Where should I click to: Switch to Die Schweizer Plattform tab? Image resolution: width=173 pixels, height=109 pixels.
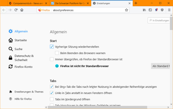coord(70,3)
